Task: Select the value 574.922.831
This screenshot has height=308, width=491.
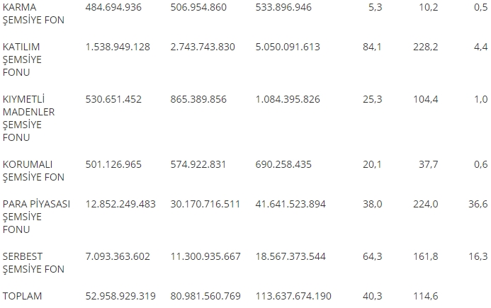Action: [x=198, y=165]
